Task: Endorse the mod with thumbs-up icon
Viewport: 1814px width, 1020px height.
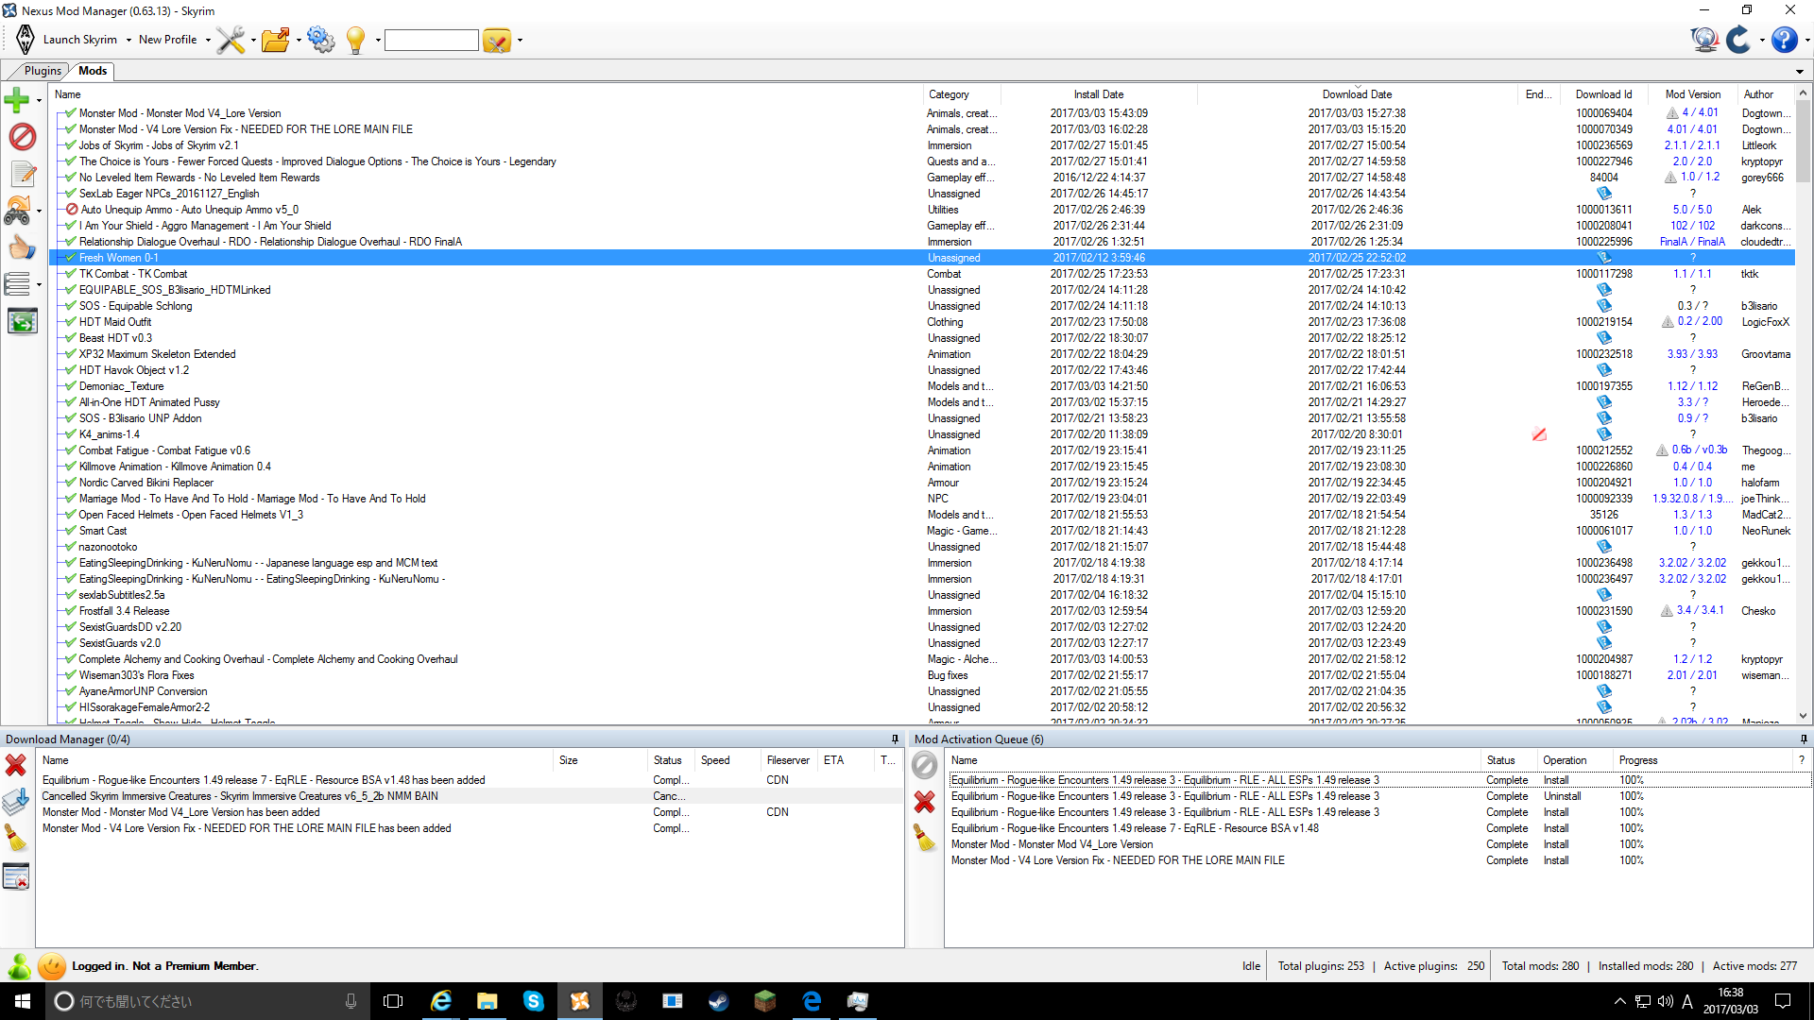Action: click(x=22, y=247)
